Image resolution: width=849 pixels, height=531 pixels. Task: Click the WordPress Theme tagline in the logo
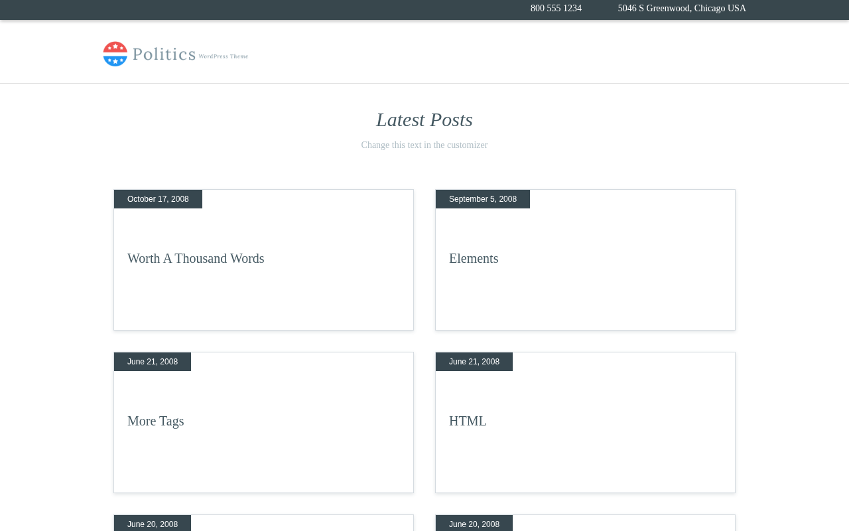click(x=224, y=56)
